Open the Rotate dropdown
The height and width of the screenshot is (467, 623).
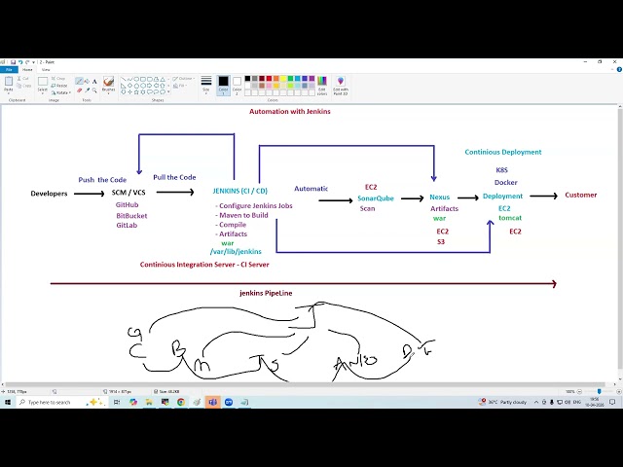tap(60, 92)
